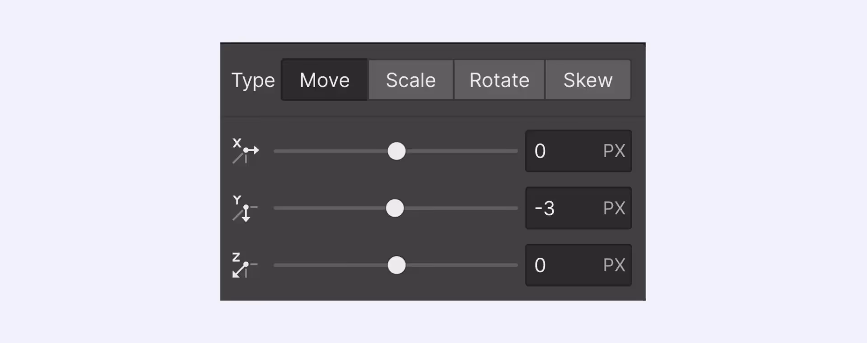
Task: Switch to the Skew transform type
Action: pos(587,80)
